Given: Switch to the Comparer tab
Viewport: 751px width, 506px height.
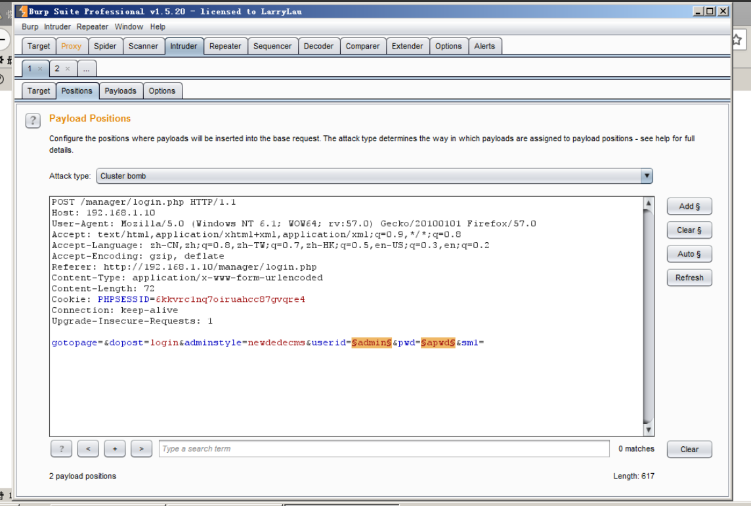Looking at the screenshot, I should point(362,46).
